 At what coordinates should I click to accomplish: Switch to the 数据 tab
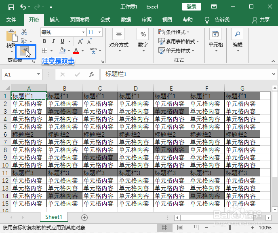126,19
